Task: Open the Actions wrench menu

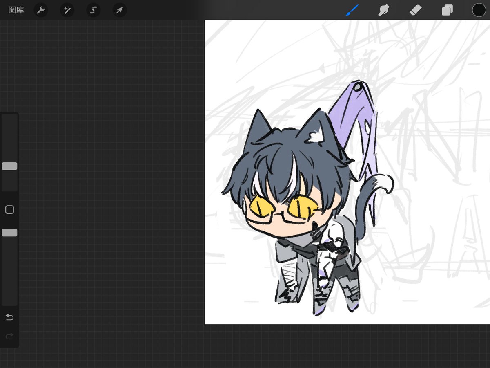Action: click(40, 10)
